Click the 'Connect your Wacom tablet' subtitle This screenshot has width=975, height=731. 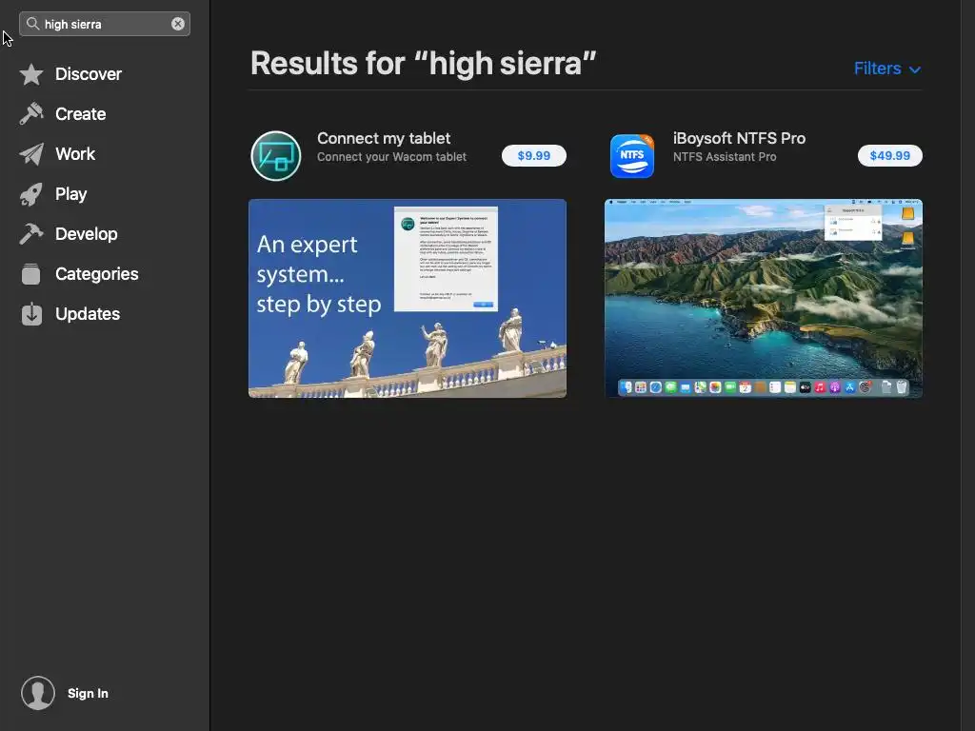click(391, 157)
